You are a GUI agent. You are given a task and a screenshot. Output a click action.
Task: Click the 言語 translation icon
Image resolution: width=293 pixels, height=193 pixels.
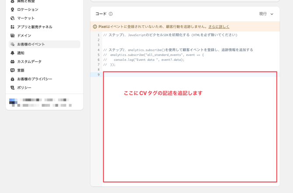12,70
